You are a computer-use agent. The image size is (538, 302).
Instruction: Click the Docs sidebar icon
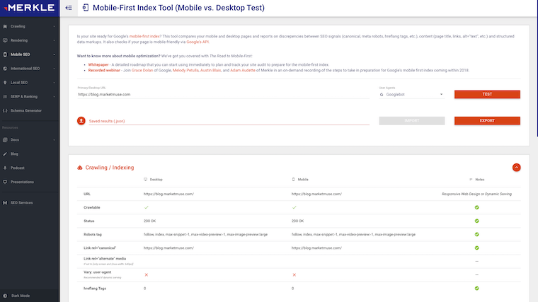click(5, 140)
